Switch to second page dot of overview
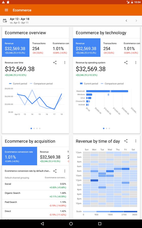This screenshot has height=228, width=142. (x=34, y=128)
